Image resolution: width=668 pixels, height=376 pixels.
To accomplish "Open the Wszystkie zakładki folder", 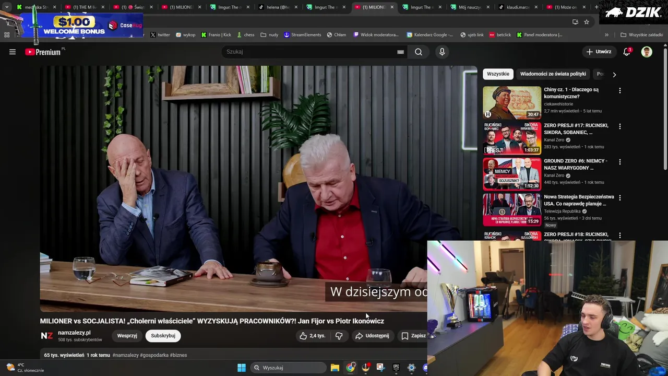I will (x=642, y=35).
